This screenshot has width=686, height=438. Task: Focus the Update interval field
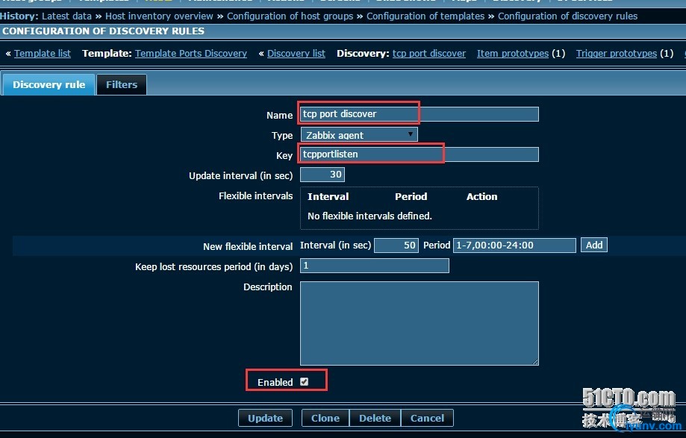click(x=322, y=175)
